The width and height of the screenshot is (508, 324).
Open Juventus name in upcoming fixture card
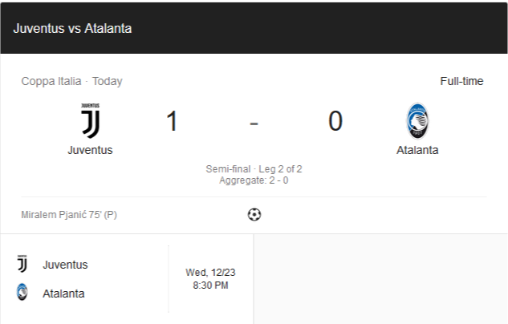65,265
